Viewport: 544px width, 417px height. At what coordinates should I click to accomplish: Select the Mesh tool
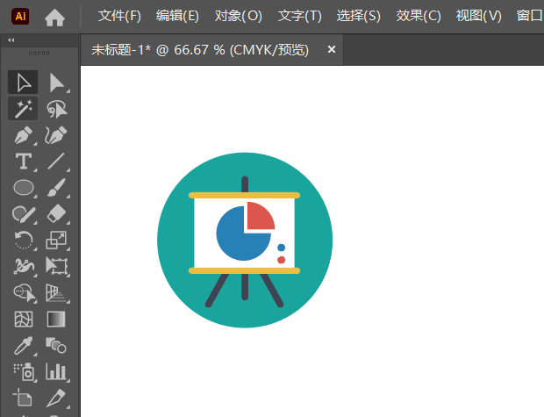click(x=23, y=319)
